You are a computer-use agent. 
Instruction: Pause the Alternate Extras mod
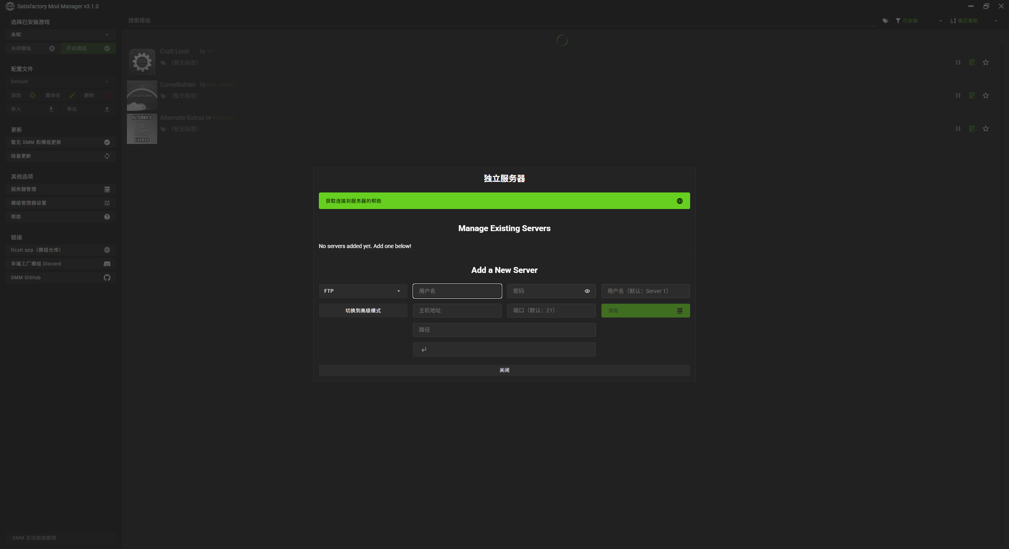[958, 129]
